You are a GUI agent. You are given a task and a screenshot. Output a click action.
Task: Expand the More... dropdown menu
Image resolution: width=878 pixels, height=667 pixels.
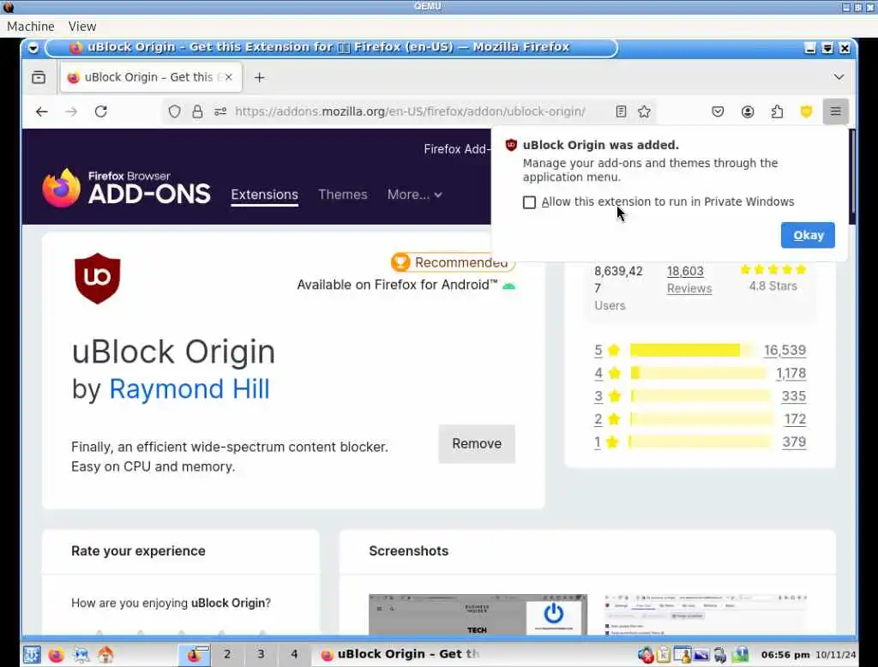point(414,195)
